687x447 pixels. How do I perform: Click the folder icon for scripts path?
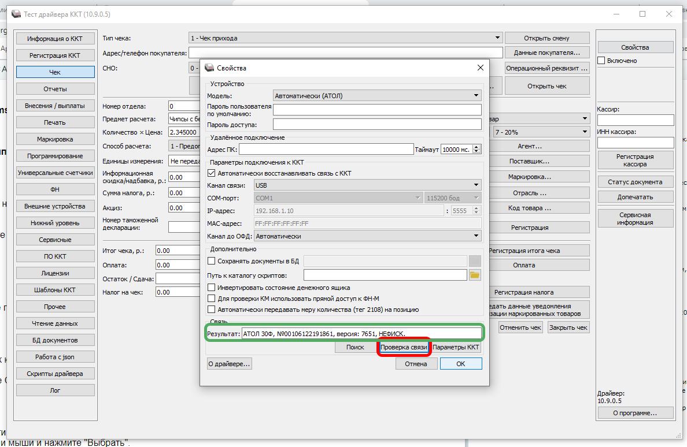pos(475,275)
